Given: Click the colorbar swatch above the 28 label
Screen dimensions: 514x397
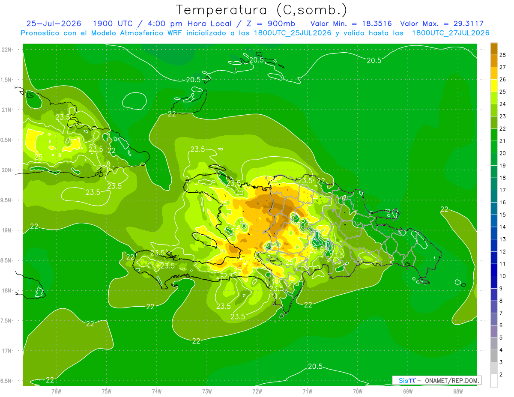Looking at the screenshot, I should [x=494, y=49].
